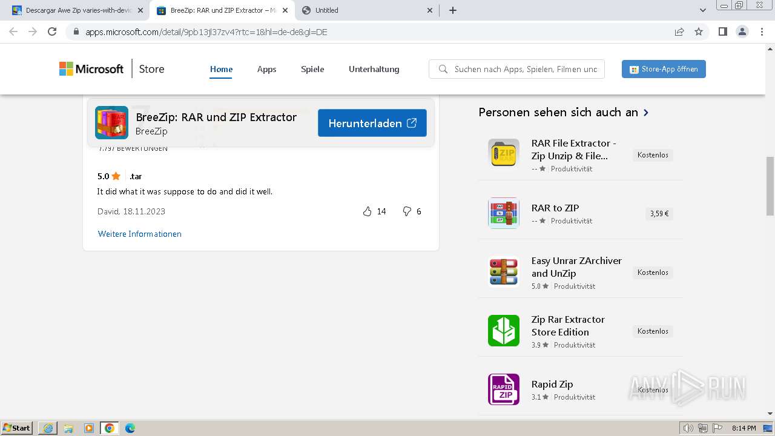Click Kostenlos for RAR File Extractor
775x436 pixels.
pos(653,155)
